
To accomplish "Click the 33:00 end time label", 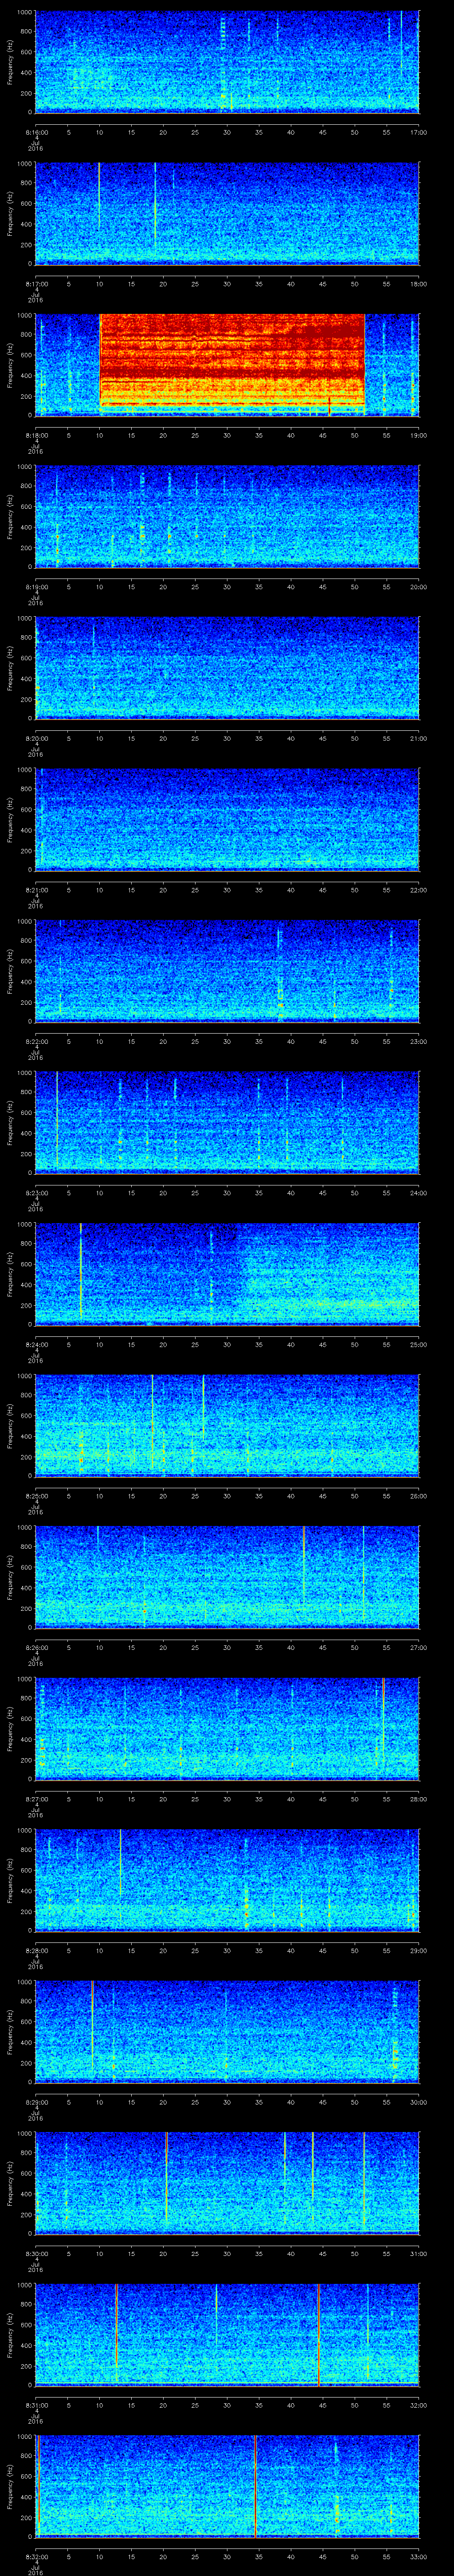I will click(x=418, y=2557).
